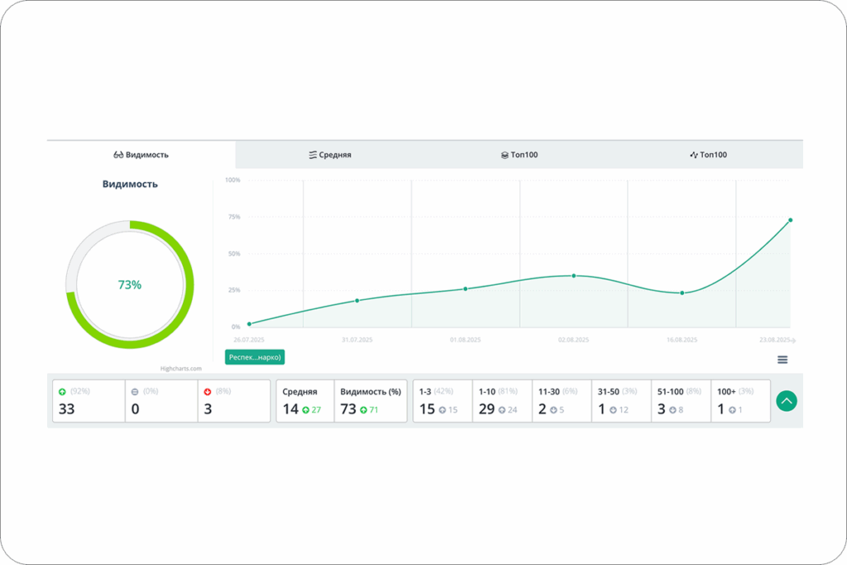Viewport: 847px width, 565px height.
Task: Select the unchanged positions count 0
Action: 135,409
